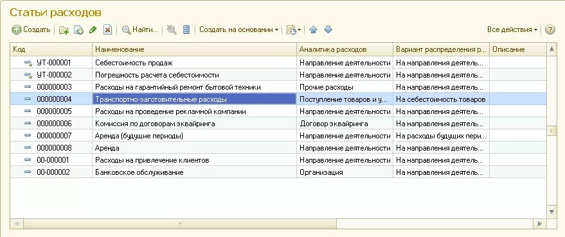Open the Найти... search tool
The width and height of the screenshot is (565, 237).
tap(140, 30)
